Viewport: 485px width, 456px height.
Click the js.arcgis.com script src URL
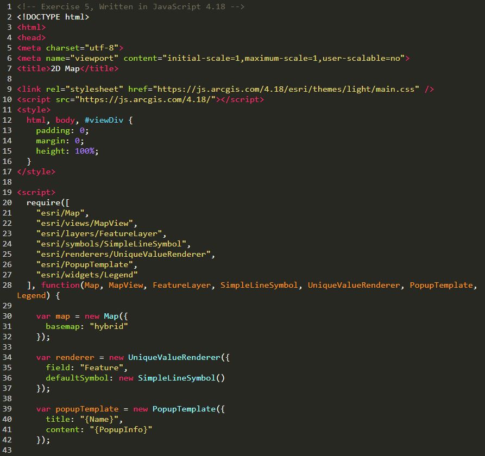point(147,99)
